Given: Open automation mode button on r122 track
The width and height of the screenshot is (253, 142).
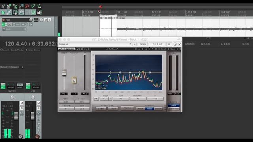Looking at the screenshot, I should point(16,24).
